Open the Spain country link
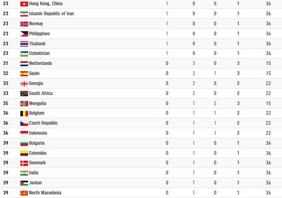This screenshot has height=198, width=282. pyautogui.click(x=34, y=73)
